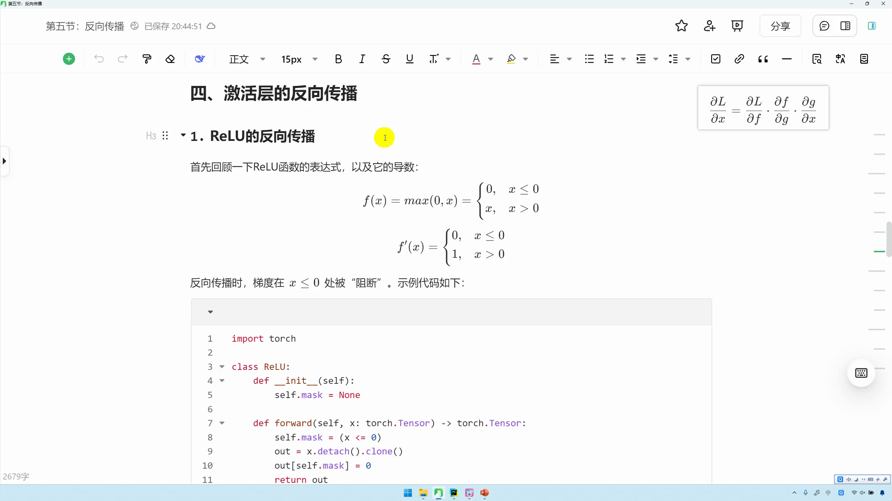Click the 分享 share button

[780, 26]
